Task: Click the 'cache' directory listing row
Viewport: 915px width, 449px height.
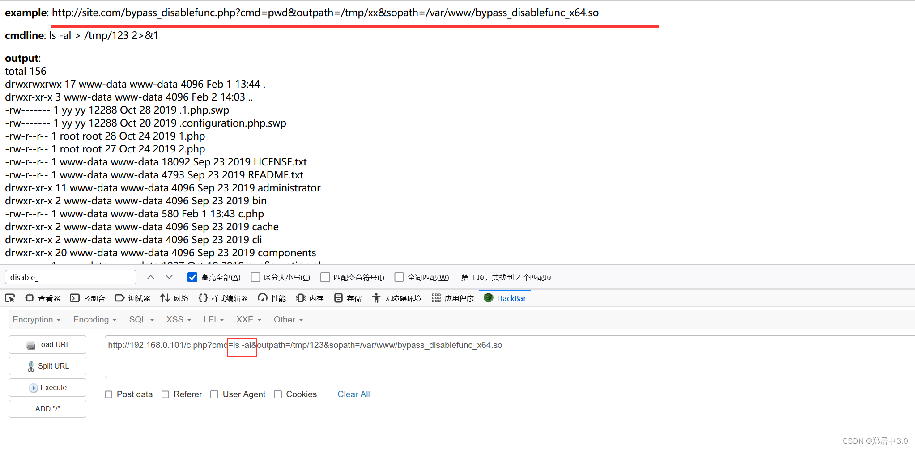Action: pyautogui.click(x=142, y=227)
